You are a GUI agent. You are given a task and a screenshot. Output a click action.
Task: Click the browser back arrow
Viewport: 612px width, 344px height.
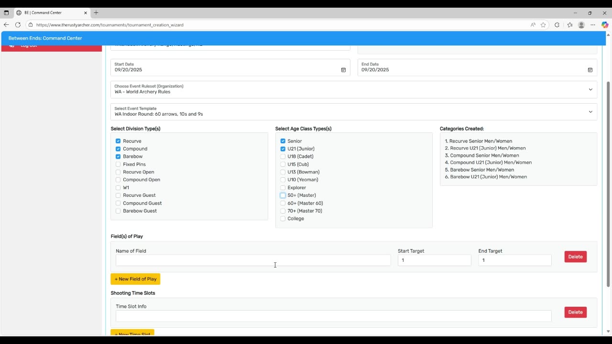6,25
